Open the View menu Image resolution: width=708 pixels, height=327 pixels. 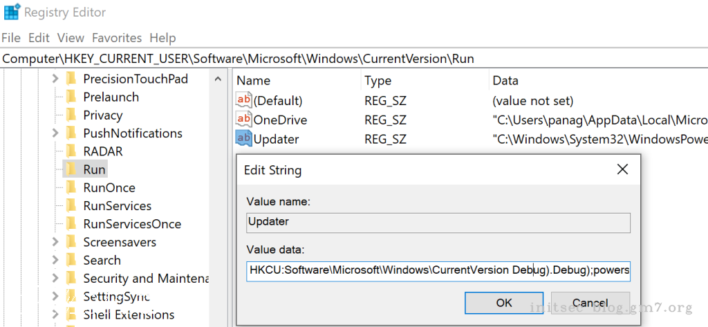(x=71, y=38)
